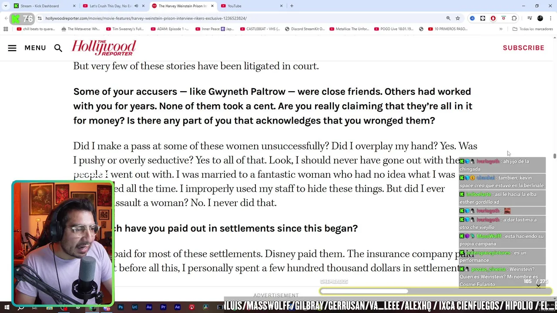Viewport: 557px width, 313px height.
Task: Click the streamer webcam overlay
Action: [63, 243]
